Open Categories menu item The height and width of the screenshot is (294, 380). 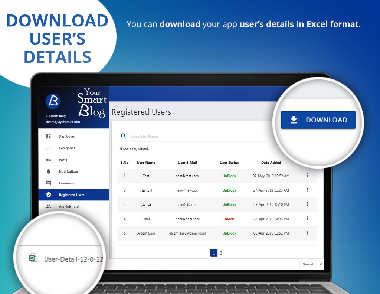[74, 148]
